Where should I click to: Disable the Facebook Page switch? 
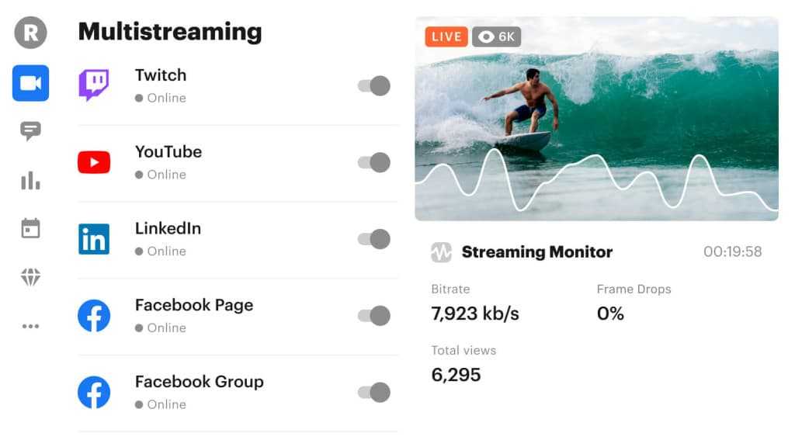(x=374, y=316)
